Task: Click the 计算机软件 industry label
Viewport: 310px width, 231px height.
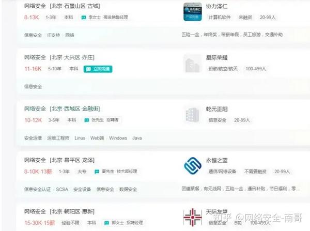Action: coord(220,18)
